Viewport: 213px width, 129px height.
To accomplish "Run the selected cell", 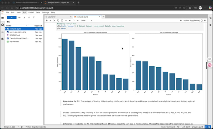I will 66,20.
